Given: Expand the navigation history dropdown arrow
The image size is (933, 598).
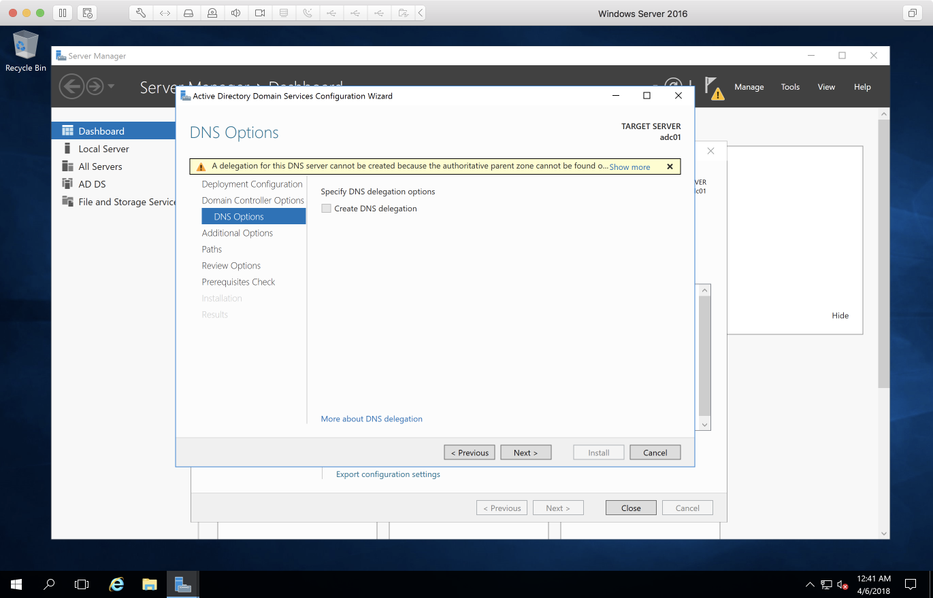Looking at the screenshot, I should [x=111, y=86].
